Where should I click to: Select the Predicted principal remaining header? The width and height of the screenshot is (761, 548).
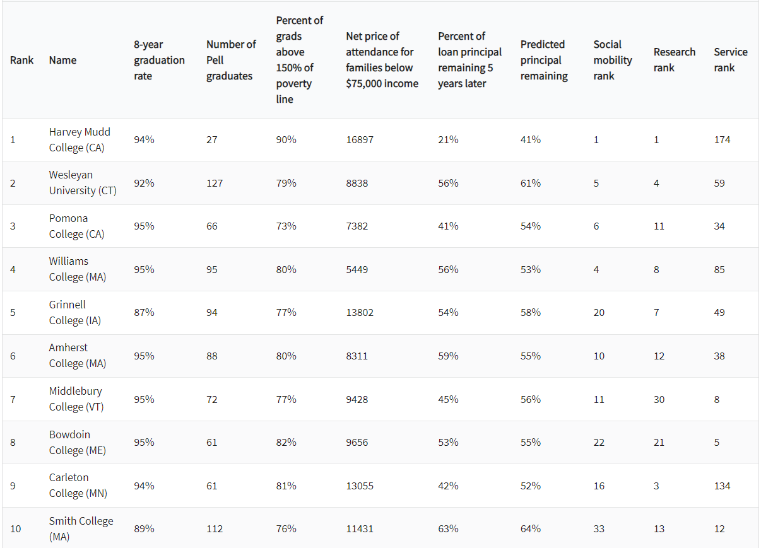tap(544, 60)
